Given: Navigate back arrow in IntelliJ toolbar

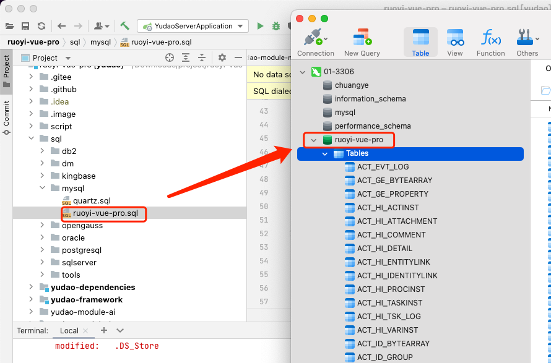Looking at the screenshot, I should coord(62,26).
